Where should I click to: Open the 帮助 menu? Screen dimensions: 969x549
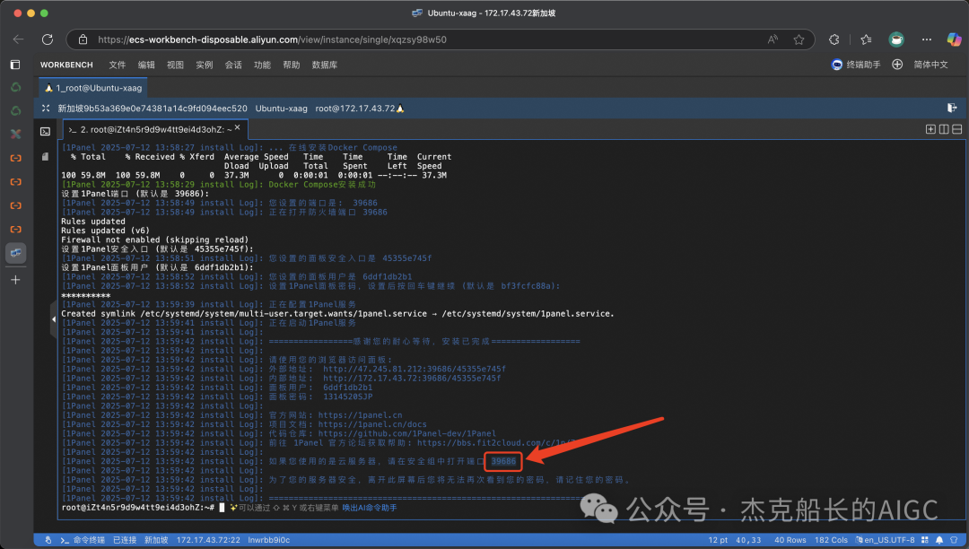[291, 65]
